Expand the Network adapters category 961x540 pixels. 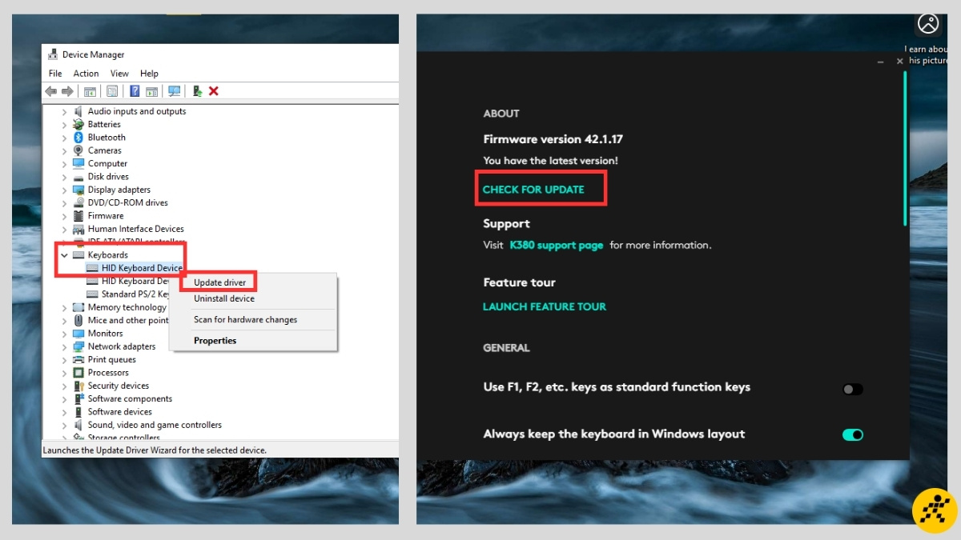coord(65,346)
